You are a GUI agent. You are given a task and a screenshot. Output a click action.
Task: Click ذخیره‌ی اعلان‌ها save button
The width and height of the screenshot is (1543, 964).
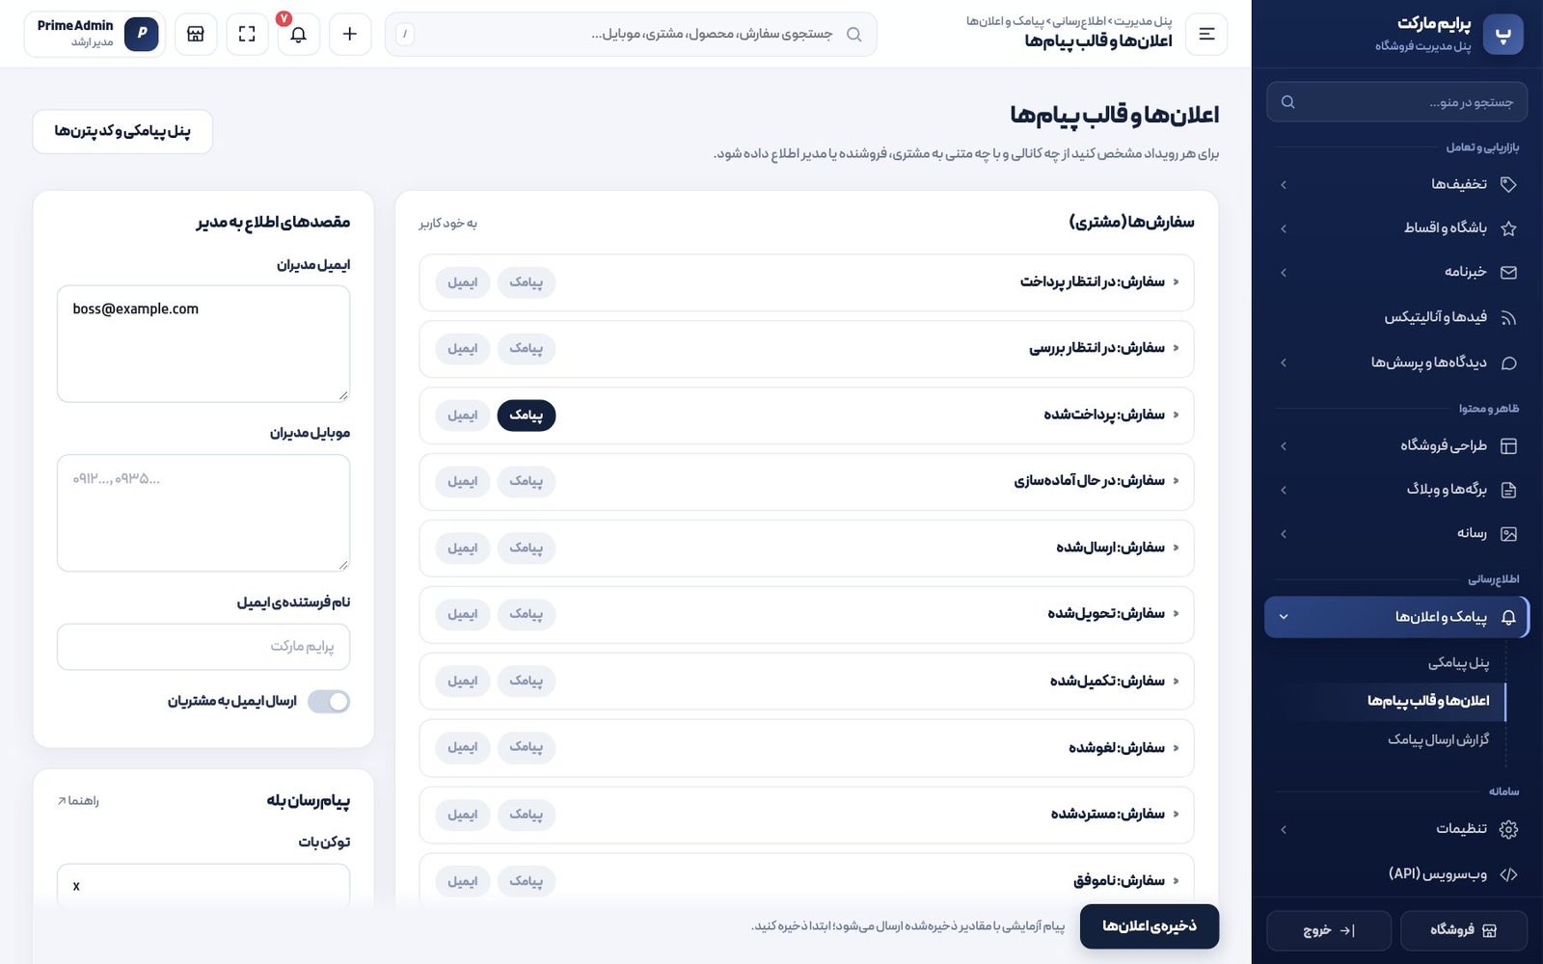click(x=1150, y=926)
